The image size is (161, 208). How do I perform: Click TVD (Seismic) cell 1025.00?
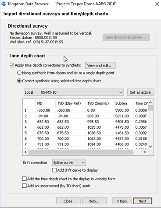pos(94,127)
